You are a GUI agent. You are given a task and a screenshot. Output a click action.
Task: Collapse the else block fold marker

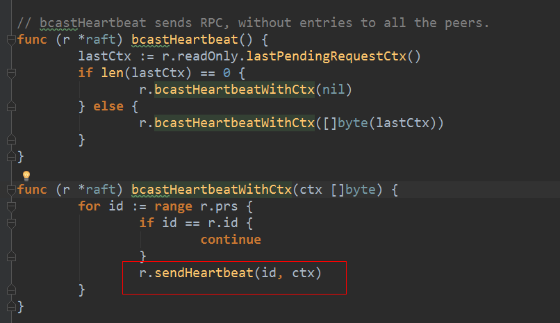11,106
